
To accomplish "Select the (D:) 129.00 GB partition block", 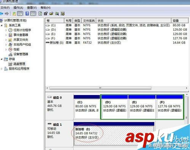I will pyautogui.click(x=115, y=107).
